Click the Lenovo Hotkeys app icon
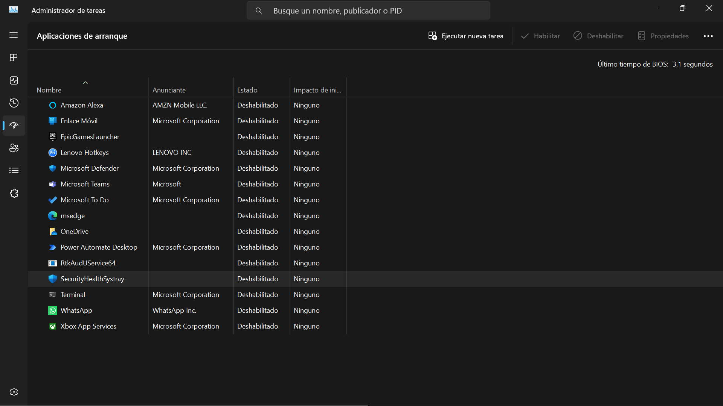The height and width of the screenshot is (406, 723). 53,153
